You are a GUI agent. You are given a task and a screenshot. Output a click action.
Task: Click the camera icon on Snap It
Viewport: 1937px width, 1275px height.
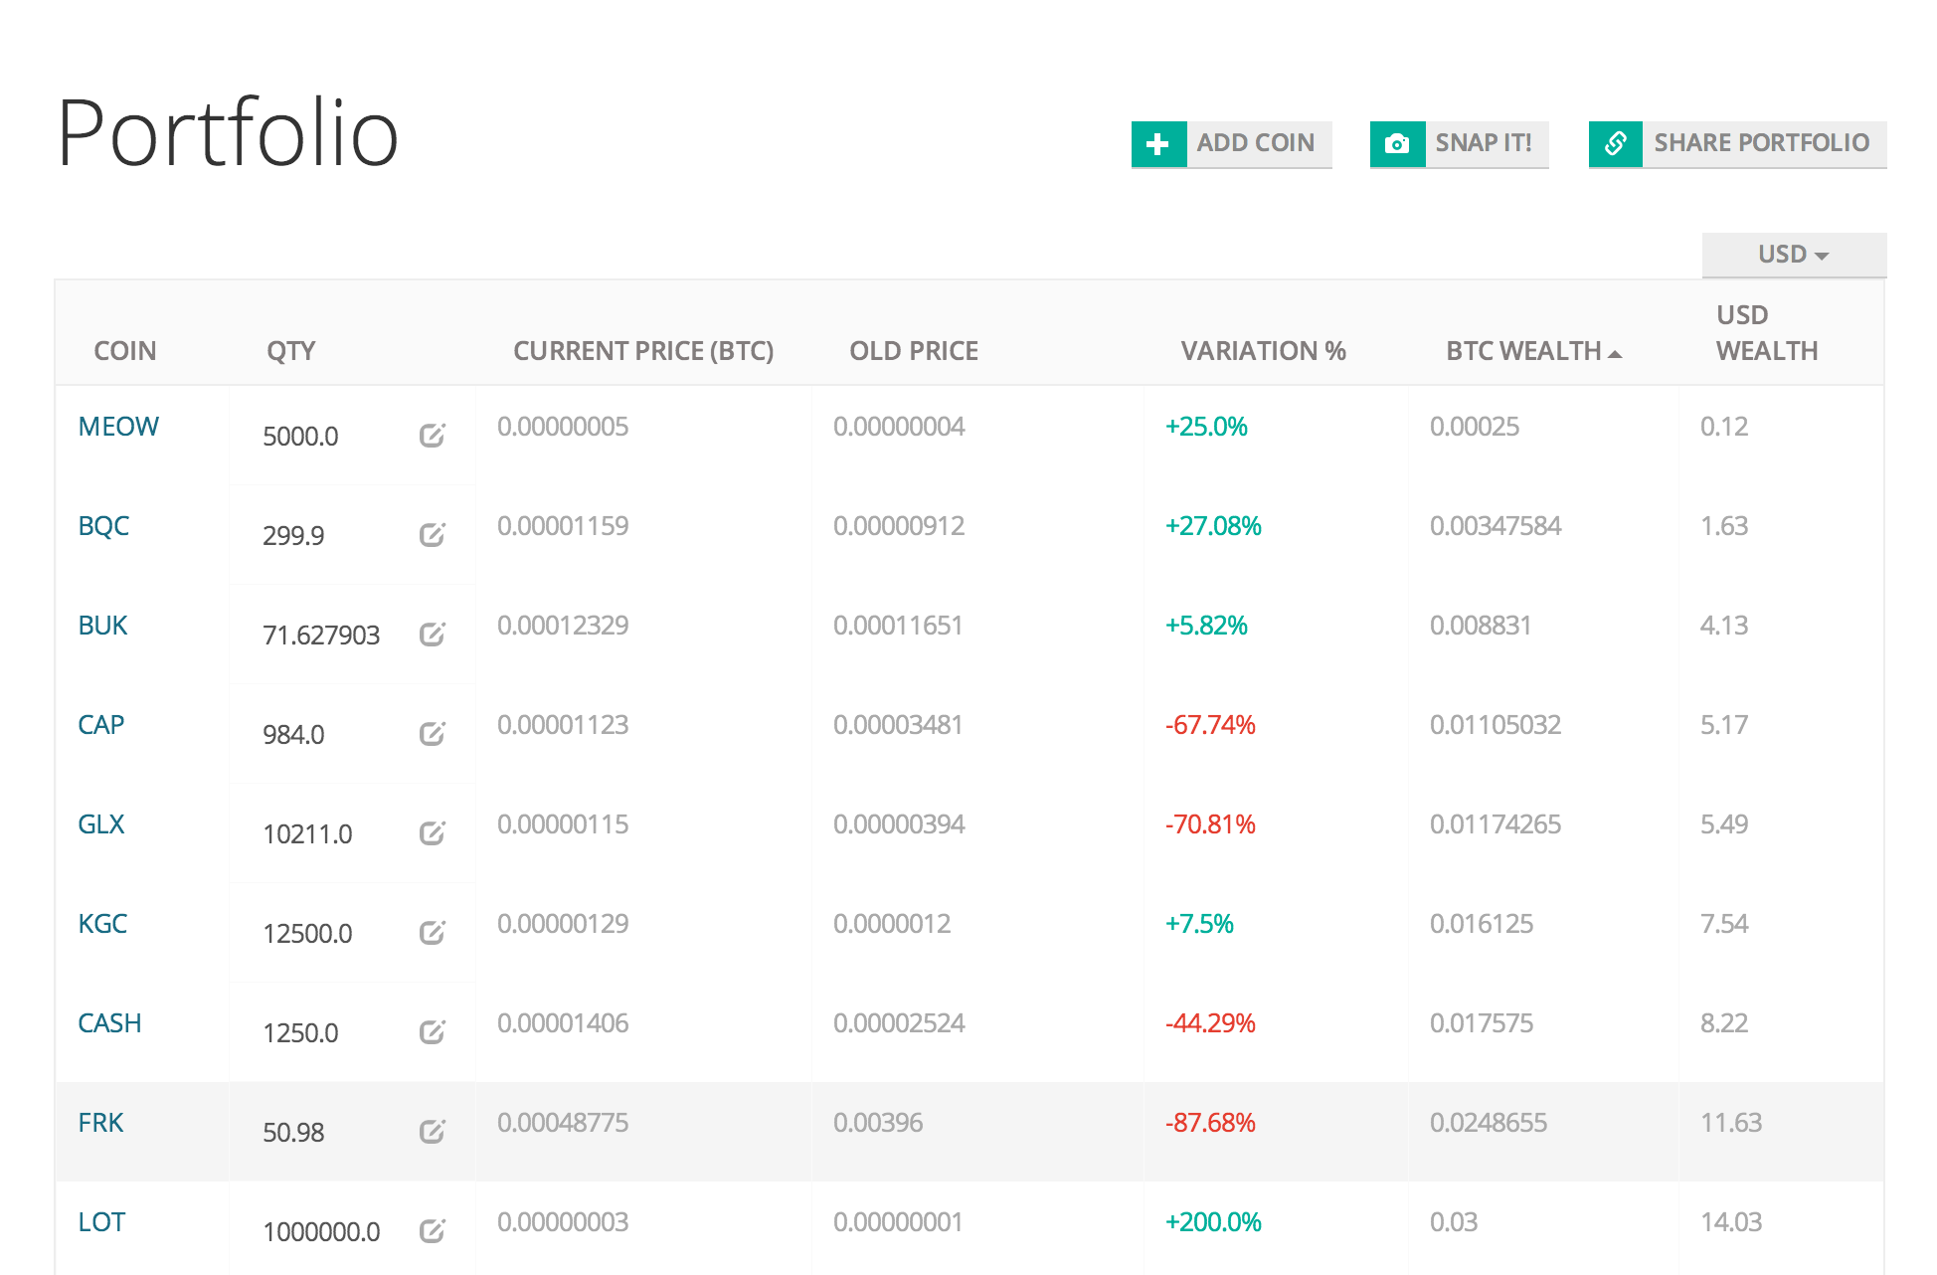coord(1397,143)
